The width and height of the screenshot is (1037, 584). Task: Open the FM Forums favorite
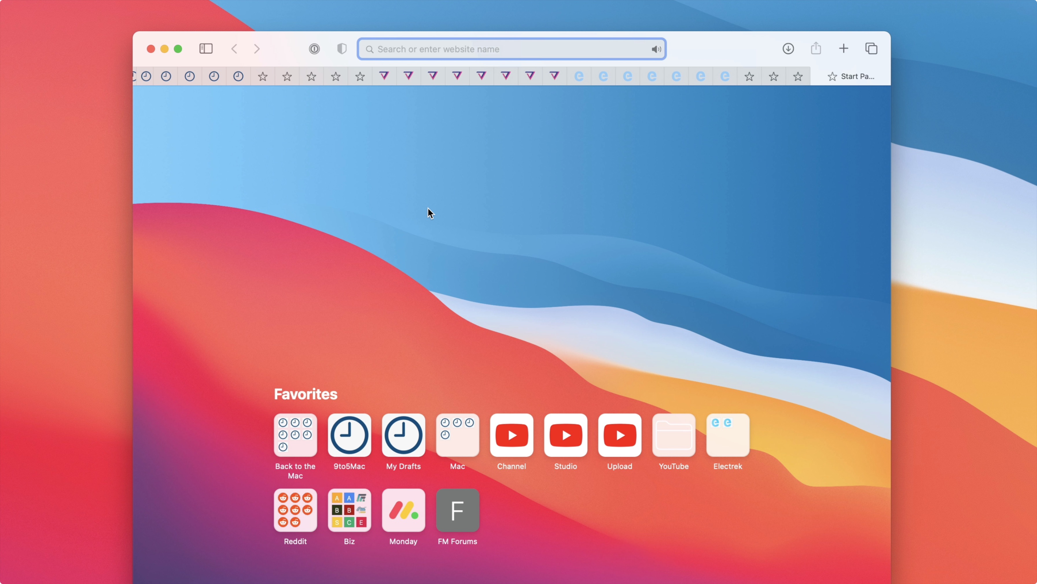click(457, 510)
